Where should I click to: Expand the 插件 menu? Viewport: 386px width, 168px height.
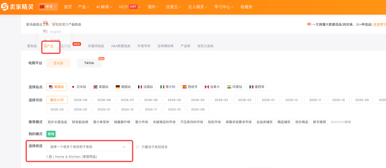[x=153, y=7]
